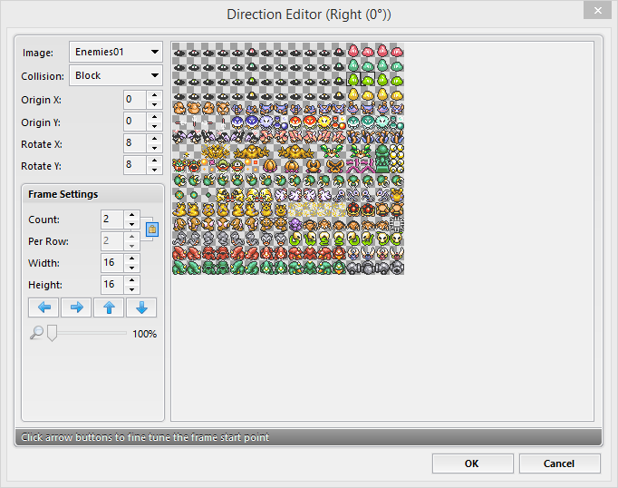Screen dimensions: 618x488
Task: Click the move frame down arrow button
Action: coord(141,307)
